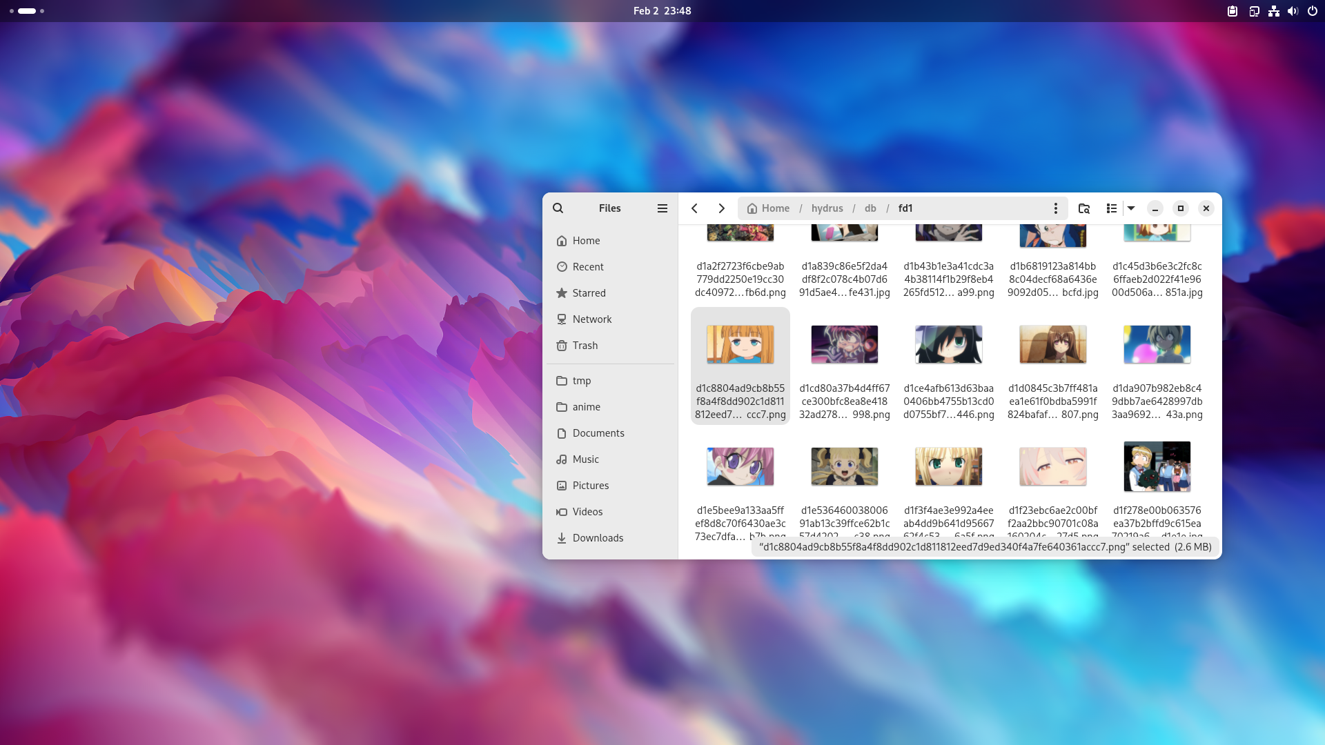Click the volume icon in system tray
Screen dimensions: 1325x745
pos(1293,11)
